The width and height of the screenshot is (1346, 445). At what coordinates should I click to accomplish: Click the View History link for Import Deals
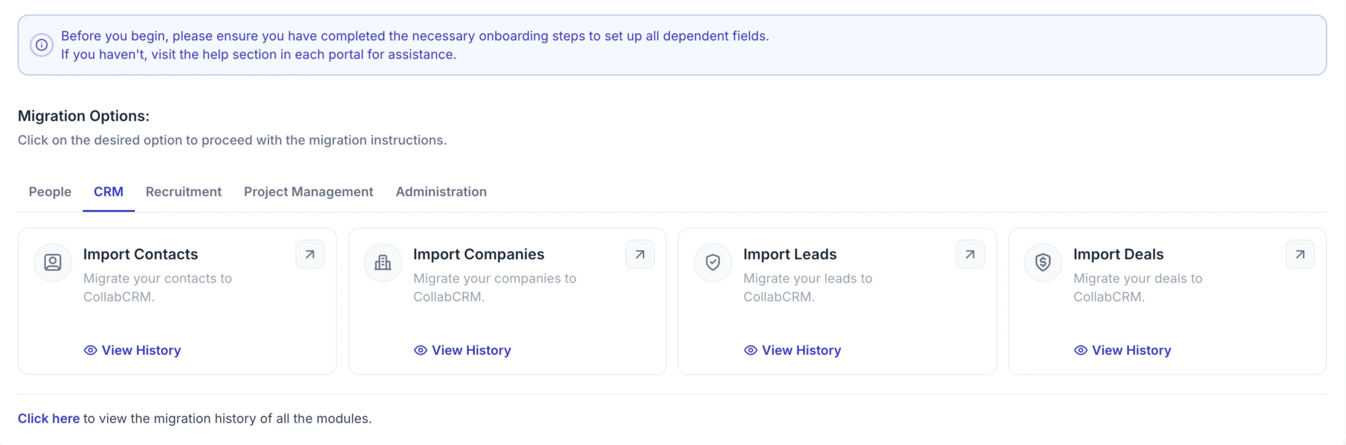(x=1123, y=350)
